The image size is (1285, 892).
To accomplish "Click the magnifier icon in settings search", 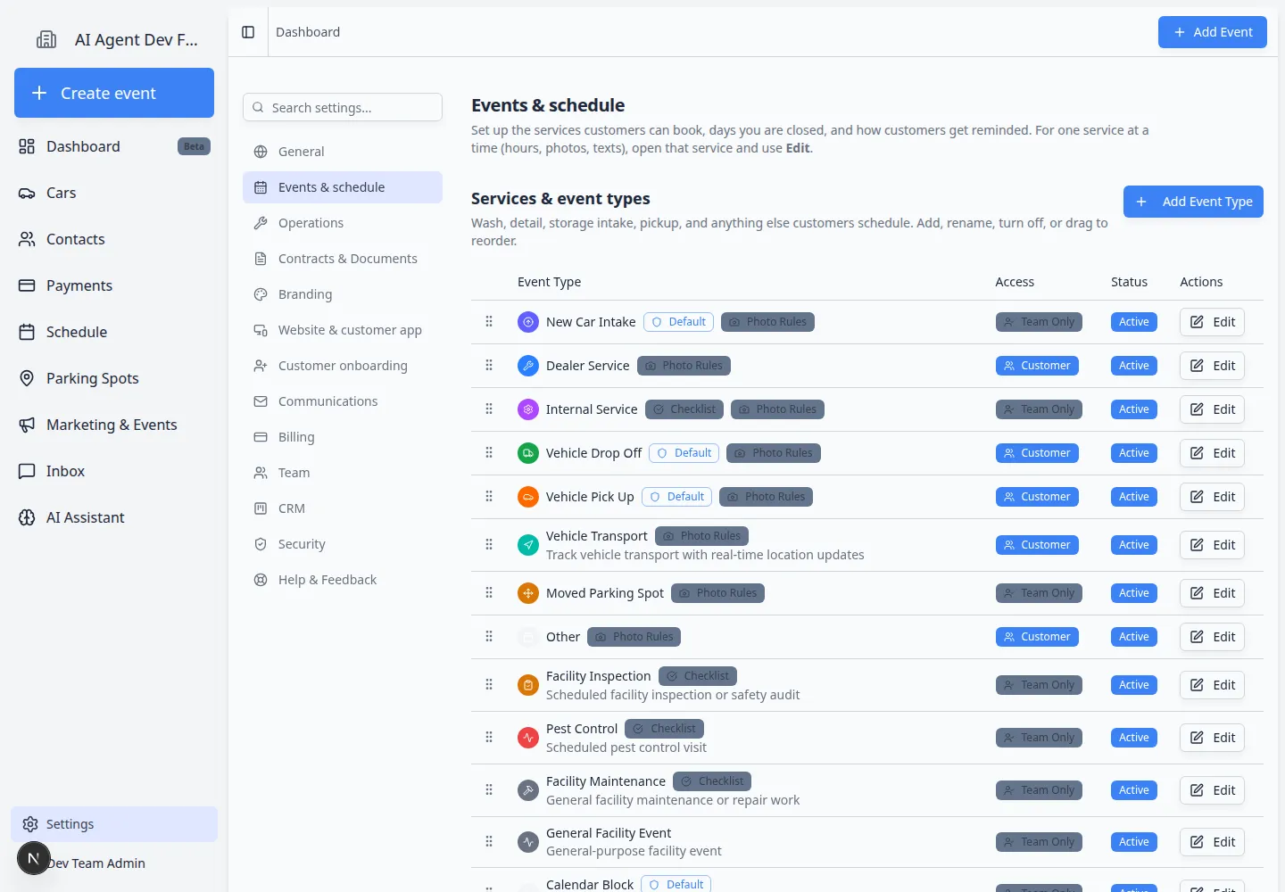I will point(258,107).
